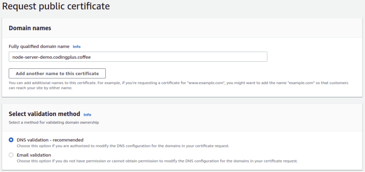365x172 pixels.
Task: Click 'Select a method for validating domain ownership'
Action: tap(54, 122)
